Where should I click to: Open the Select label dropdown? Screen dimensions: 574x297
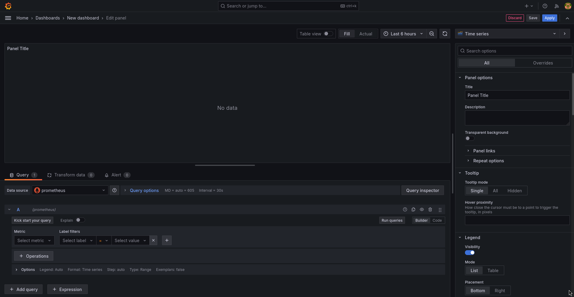tap(78, 241)
